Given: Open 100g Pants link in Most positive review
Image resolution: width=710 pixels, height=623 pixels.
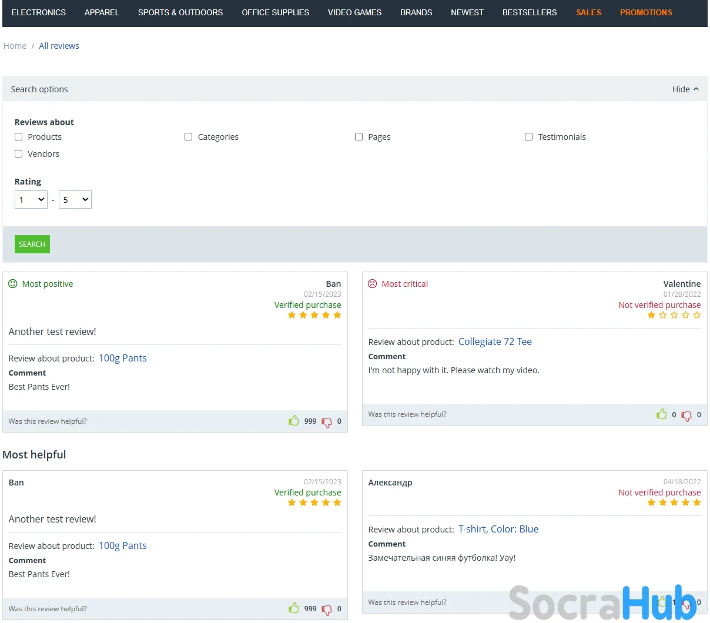Looking at the screenshot, I should click(123, 358).
